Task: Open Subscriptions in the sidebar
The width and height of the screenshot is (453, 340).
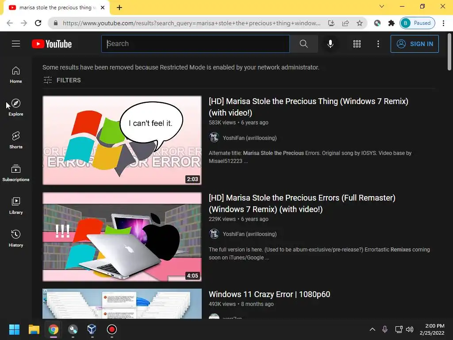Action: [16, 173]
